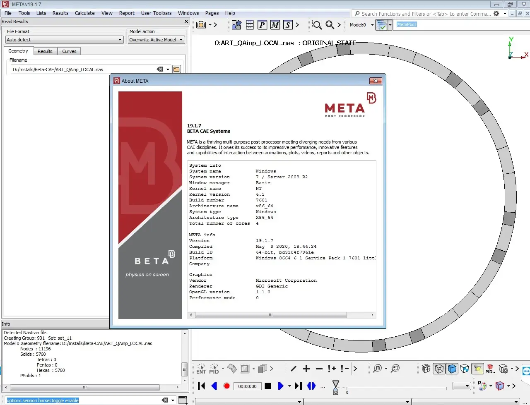
Task: Click the PID color style icon
Action: click(x=490, y=369)
